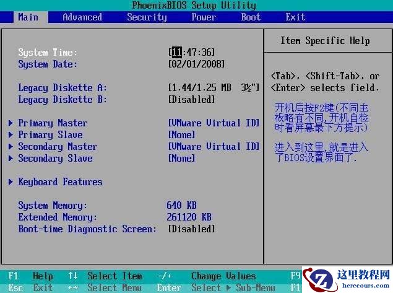Select the highlighted hour field 11
393x293 pixels.
(177, 52)
